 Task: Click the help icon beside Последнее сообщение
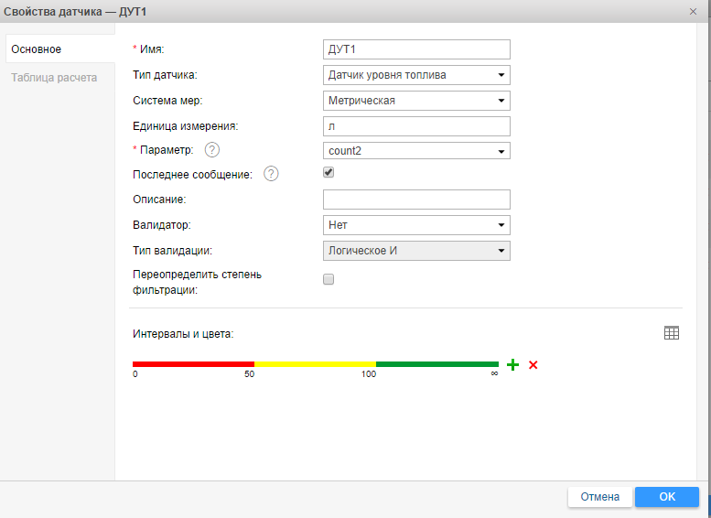(271, 174)
